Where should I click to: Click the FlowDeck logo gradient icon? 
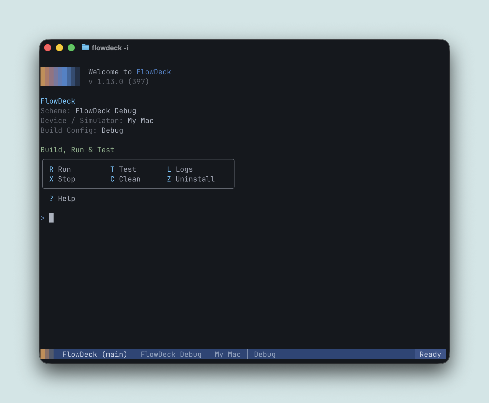pos(60,76)
